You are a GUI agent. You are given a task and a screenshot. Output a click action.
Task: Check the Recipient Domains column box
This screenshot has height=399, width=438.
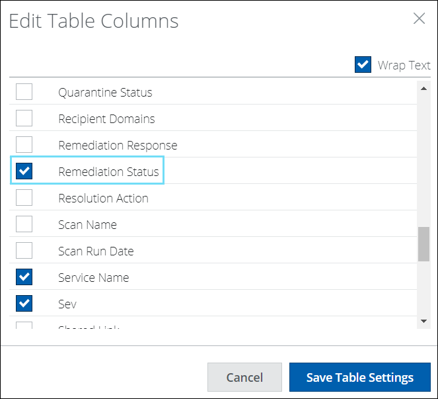pos(24,118)
